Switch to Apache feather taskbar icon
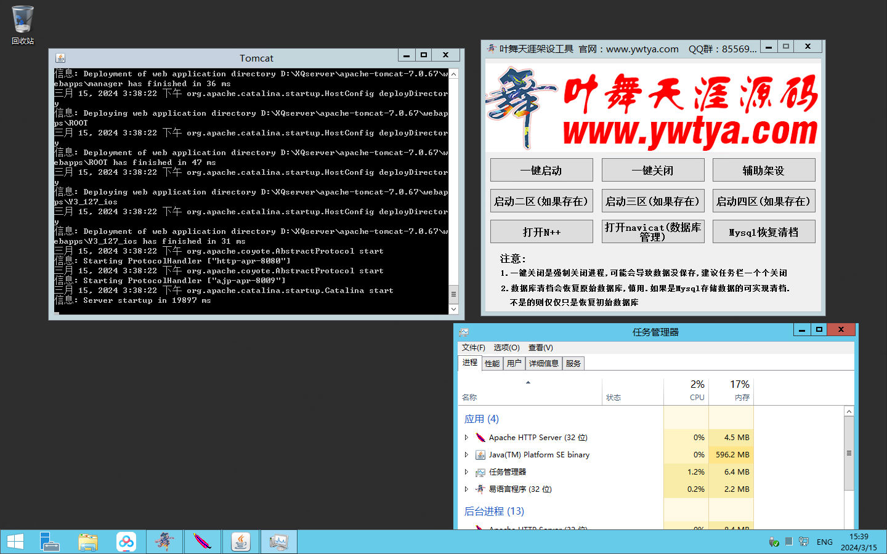Viewport: 887px width, 554px height. click(202, 542)
